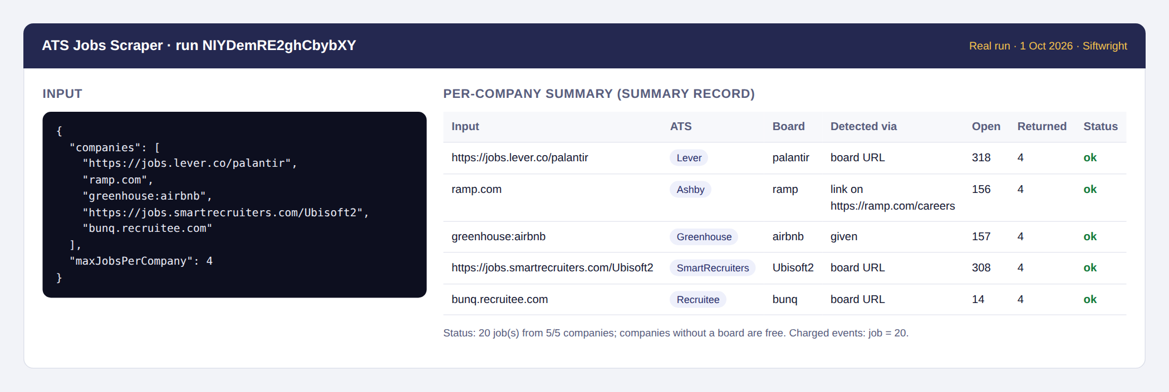Screen dimensions: 1169x392
Task: Select the "greenhouse:airbnb" code line
Action: (147, 196)
